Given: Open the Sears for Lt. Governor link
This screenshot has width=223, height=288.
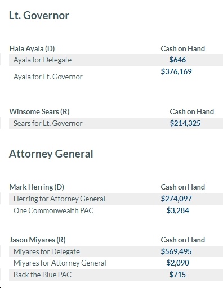Looking at the screenshot, I should tap(48, 123).
